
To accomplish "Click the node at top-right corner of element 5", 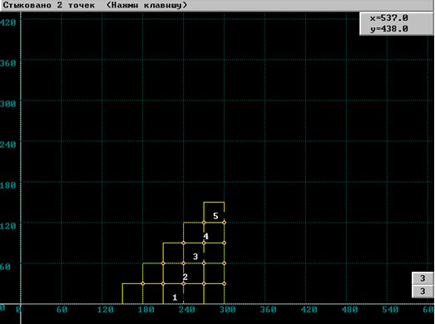I will (225, 223).
